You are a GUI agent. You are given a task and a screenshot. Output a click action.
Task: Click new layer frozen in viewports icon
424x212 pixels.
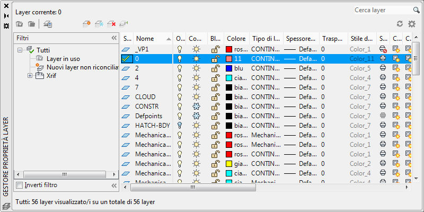[99, 24]
